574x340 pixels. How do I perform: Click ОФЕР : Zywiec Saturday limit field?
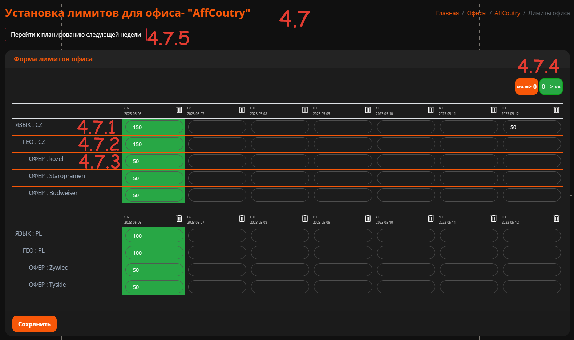pyautogui.click(x=154, y=270)
